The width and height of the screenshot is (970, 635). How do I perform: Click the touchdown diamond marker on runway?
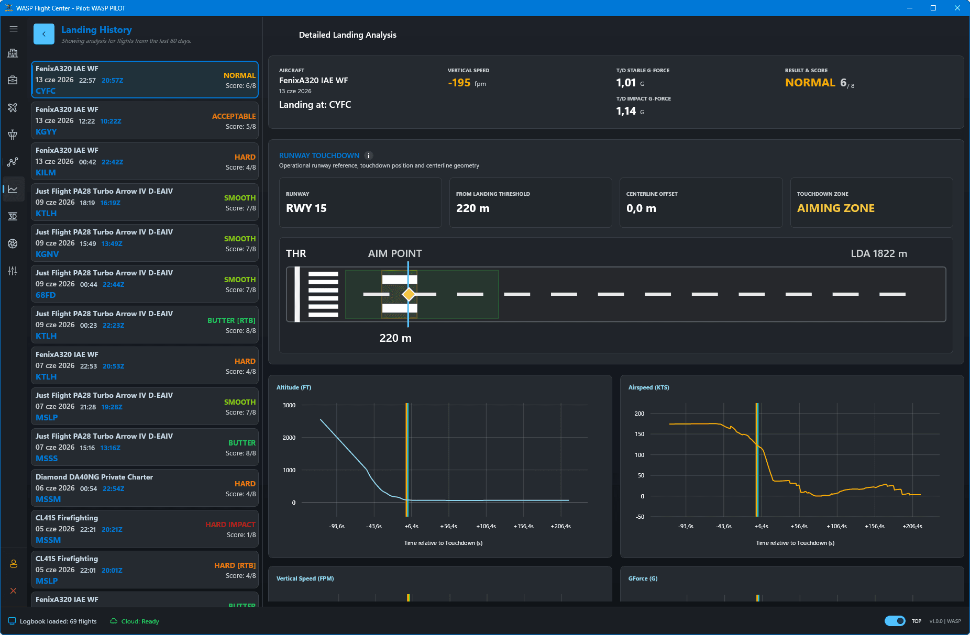[x=409, y=294]
